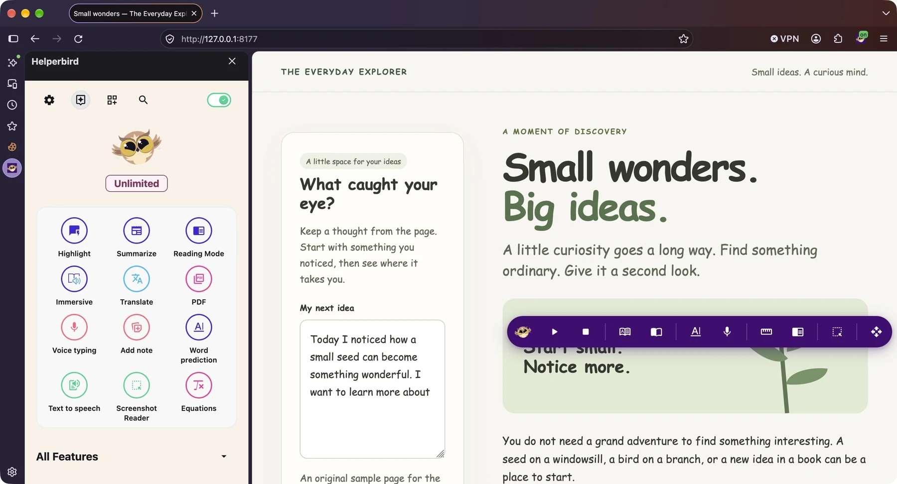Close the Helperbird panel

tap(232, 61)
